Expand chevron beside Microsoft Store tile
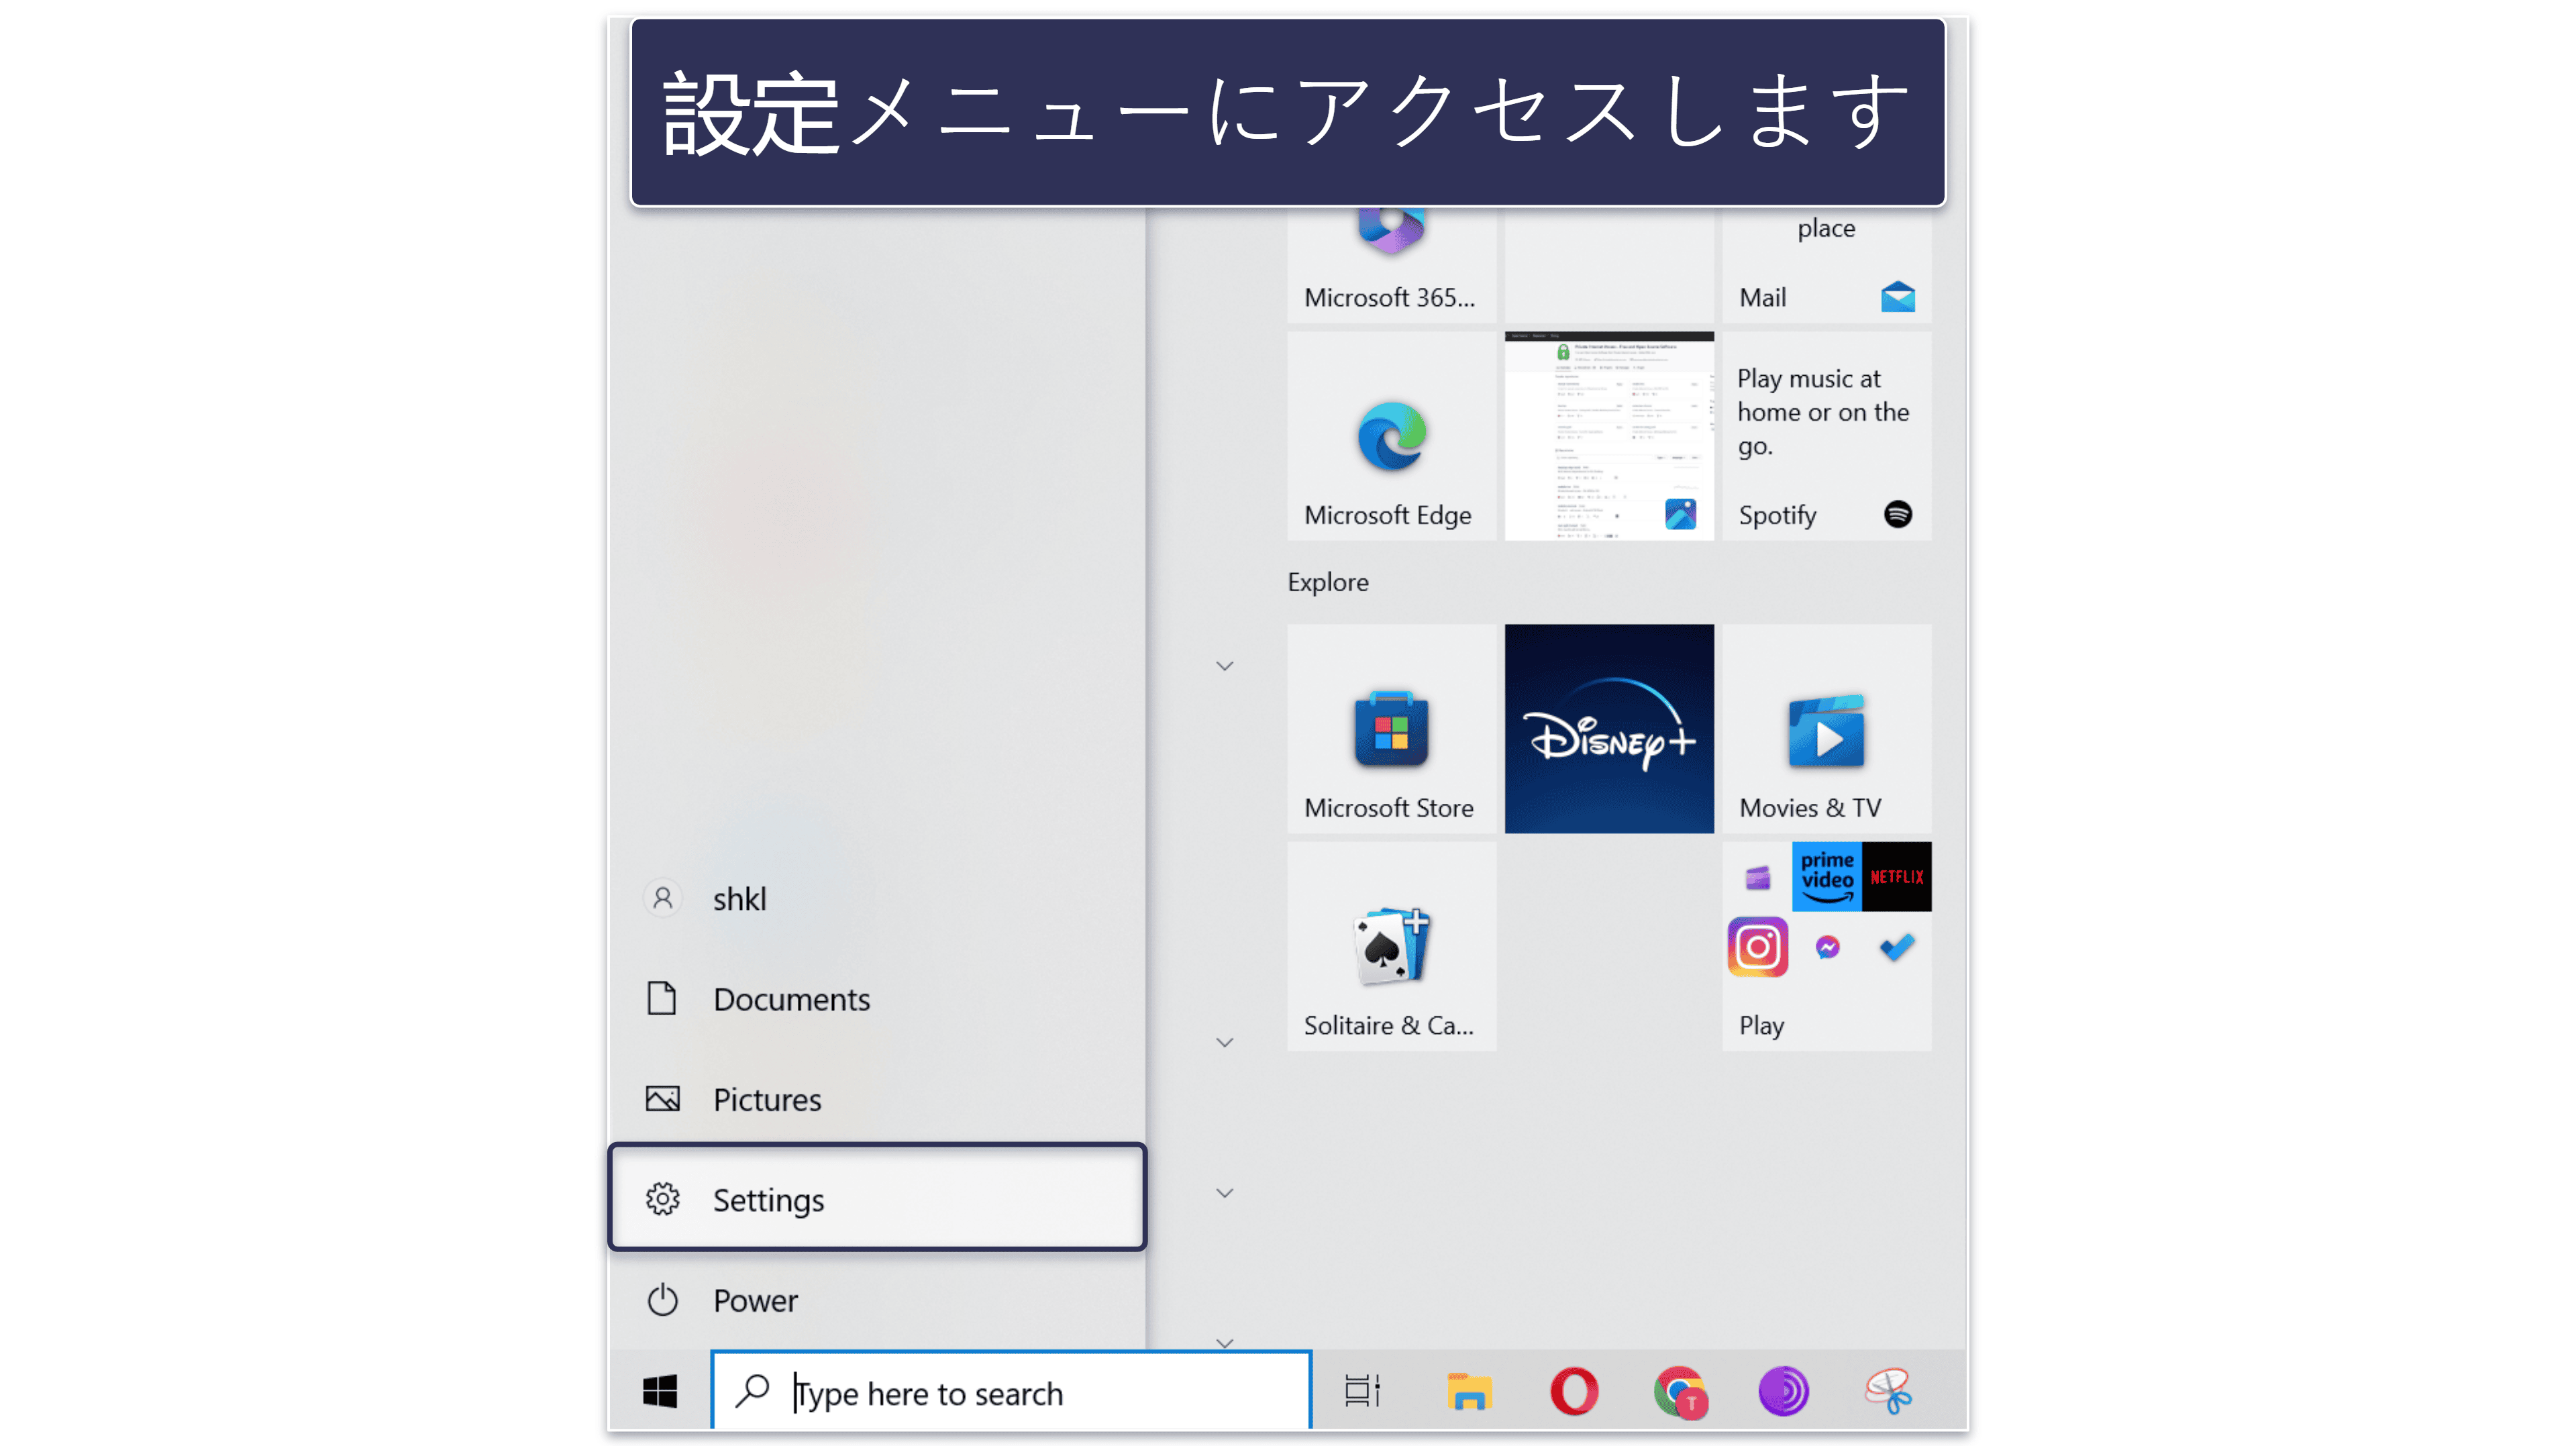The image size is (2576, 1446). pos(1224,665)
